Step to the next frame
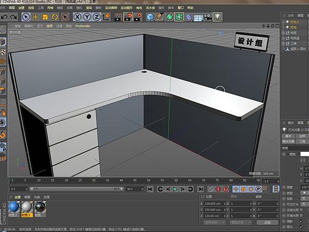Screen dimensions: 309x232 [x=182, y=189]
